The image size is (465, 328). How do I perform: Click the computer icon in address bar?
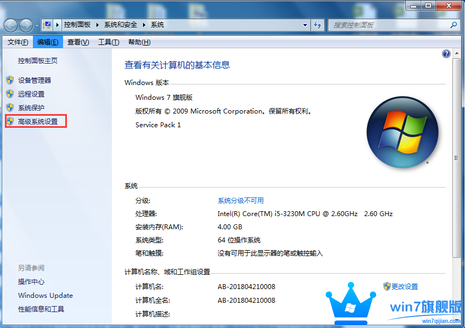[x=48, y=25]
